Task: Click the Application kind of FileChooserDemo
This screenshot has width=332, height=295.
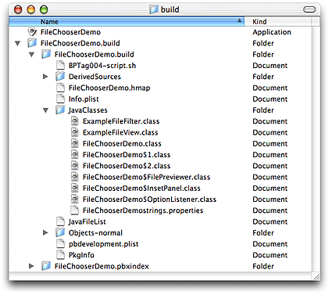Action: (272, 32)
